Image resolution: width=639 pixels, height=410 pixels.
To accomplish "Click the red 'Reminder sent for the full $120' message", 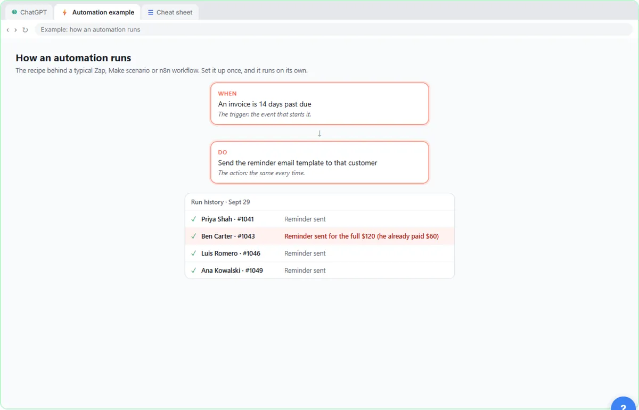I will [x=362, y=236].
